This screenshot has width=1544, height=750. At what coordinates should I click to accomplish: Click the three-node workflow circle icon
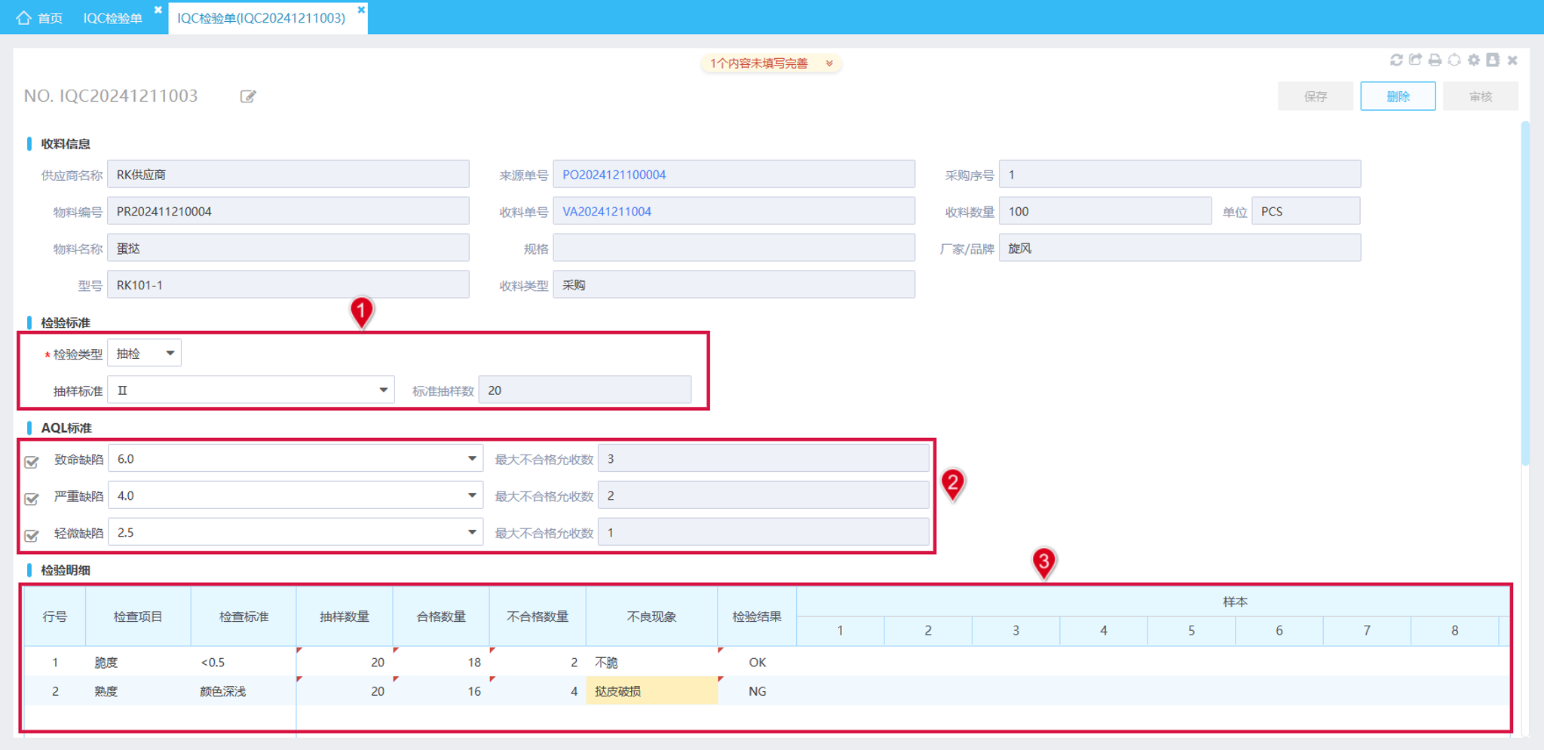(x=1454, y=60)
